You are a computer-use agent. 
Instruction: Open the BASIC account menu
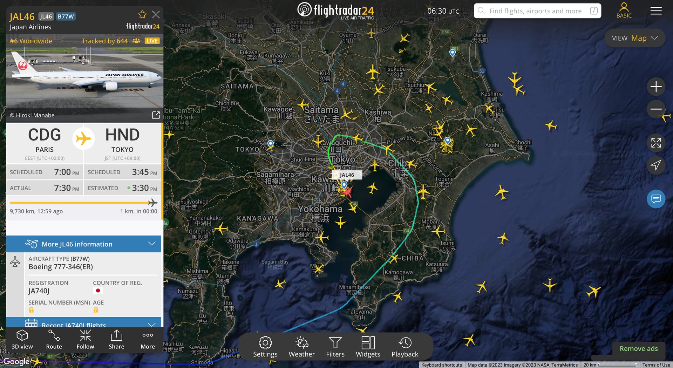[624, 11]
